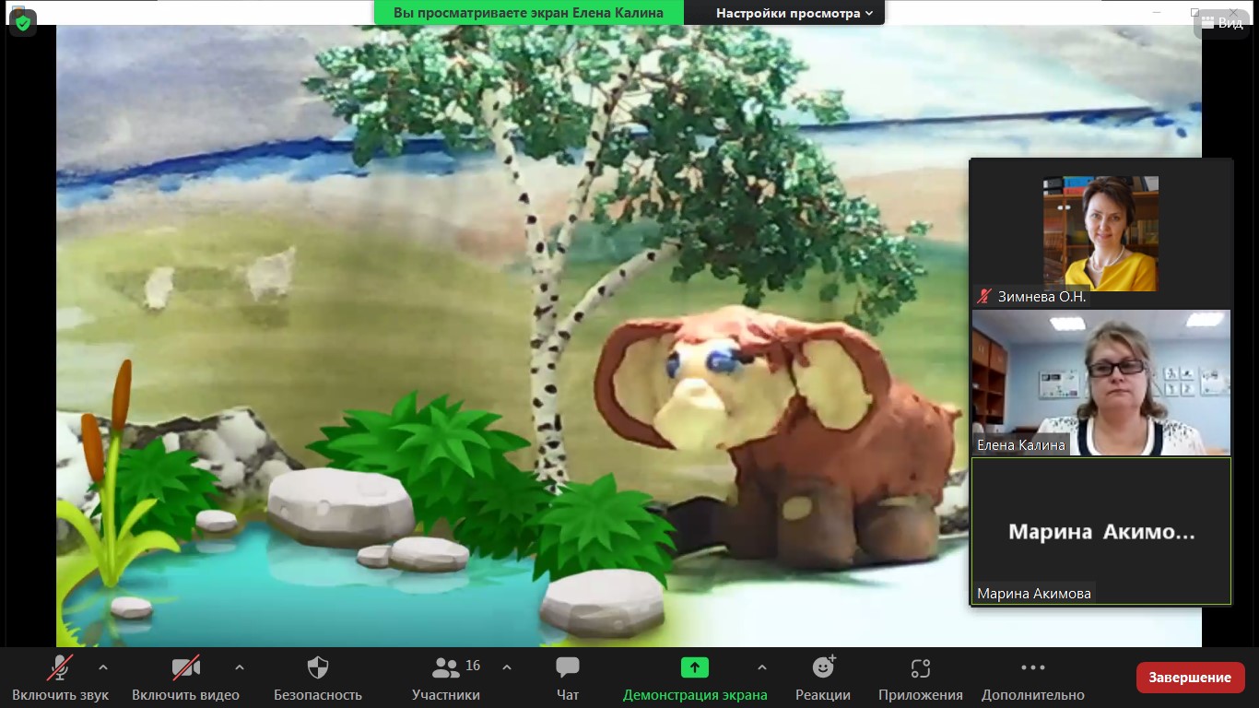Expand the participants options arrow

click(x=506, y=667)
